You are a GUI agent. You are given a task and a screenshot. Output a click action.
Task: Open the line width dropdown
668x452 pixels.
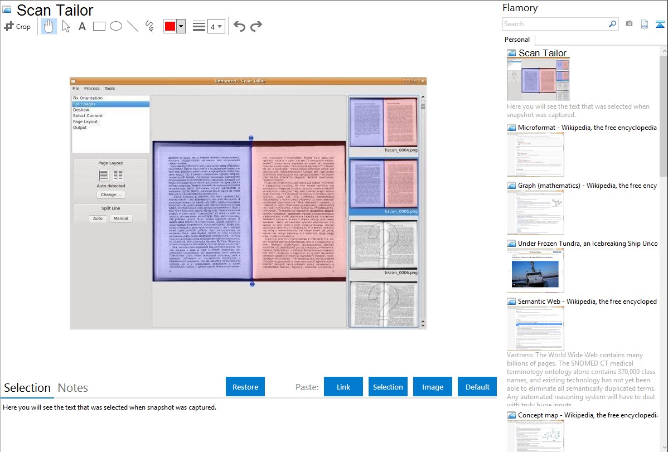pyautogui.click(x=216, y=26)
